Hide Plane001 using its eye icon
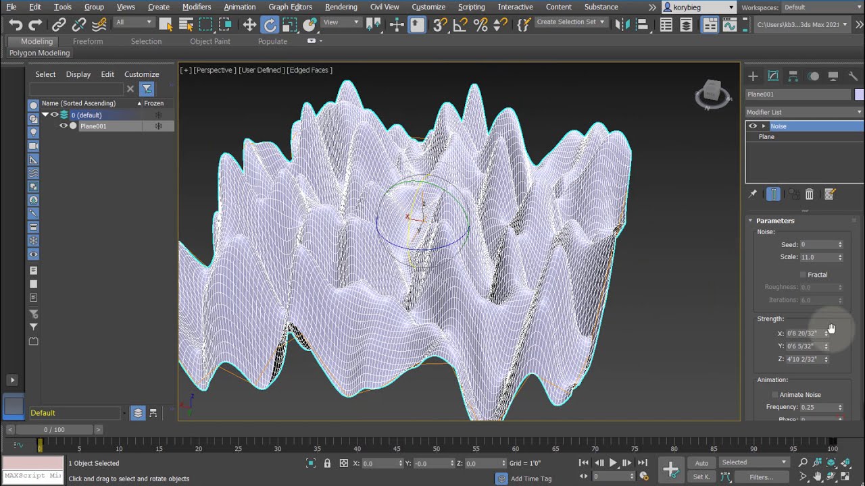This screenshot has height=486, width=865. pyautogui.click(x=64, y=126)
